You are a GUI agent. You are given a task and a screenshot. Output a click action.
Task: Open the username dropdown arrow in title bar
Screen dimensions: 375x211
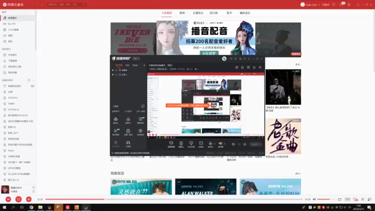coord(319,5)
